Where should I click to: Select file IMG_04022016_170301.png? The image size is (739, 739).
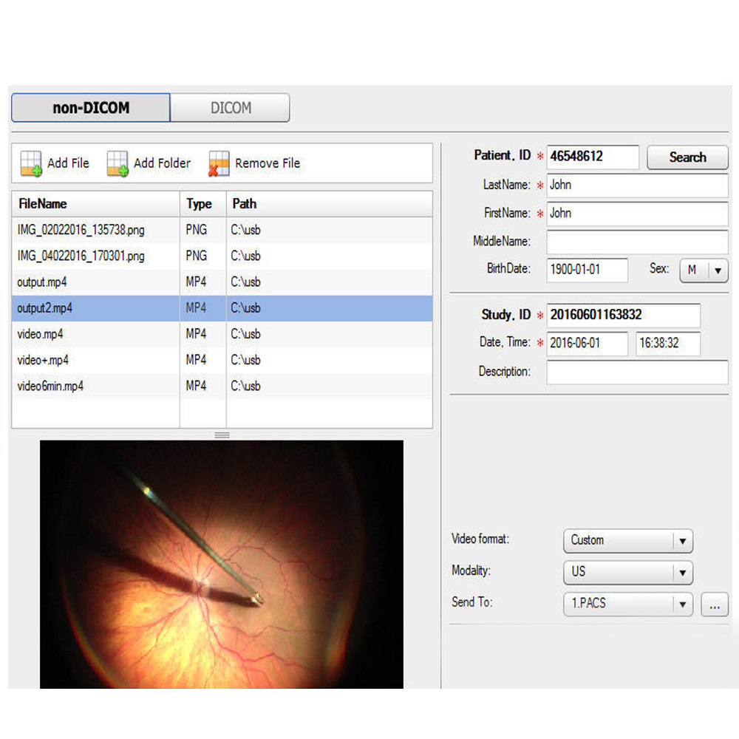pos(222,256)
